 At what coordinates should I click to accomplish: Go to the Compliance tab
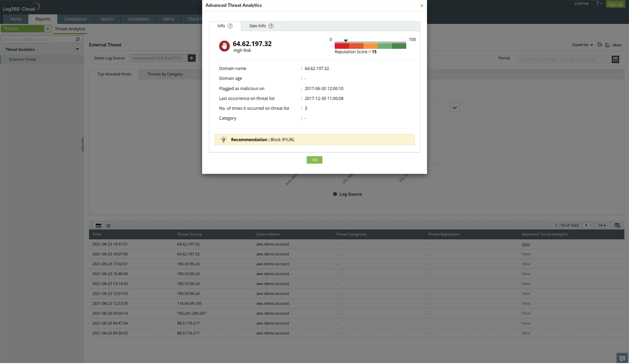pos(75,19)
